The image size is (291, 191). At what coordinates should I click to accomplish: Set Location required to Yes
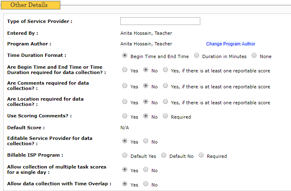click(125, 101)
